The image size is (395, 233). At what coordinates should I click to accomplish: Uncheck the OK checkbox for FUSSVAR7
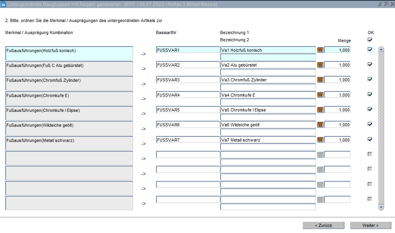pyautogui.click(x=370, y=140)
